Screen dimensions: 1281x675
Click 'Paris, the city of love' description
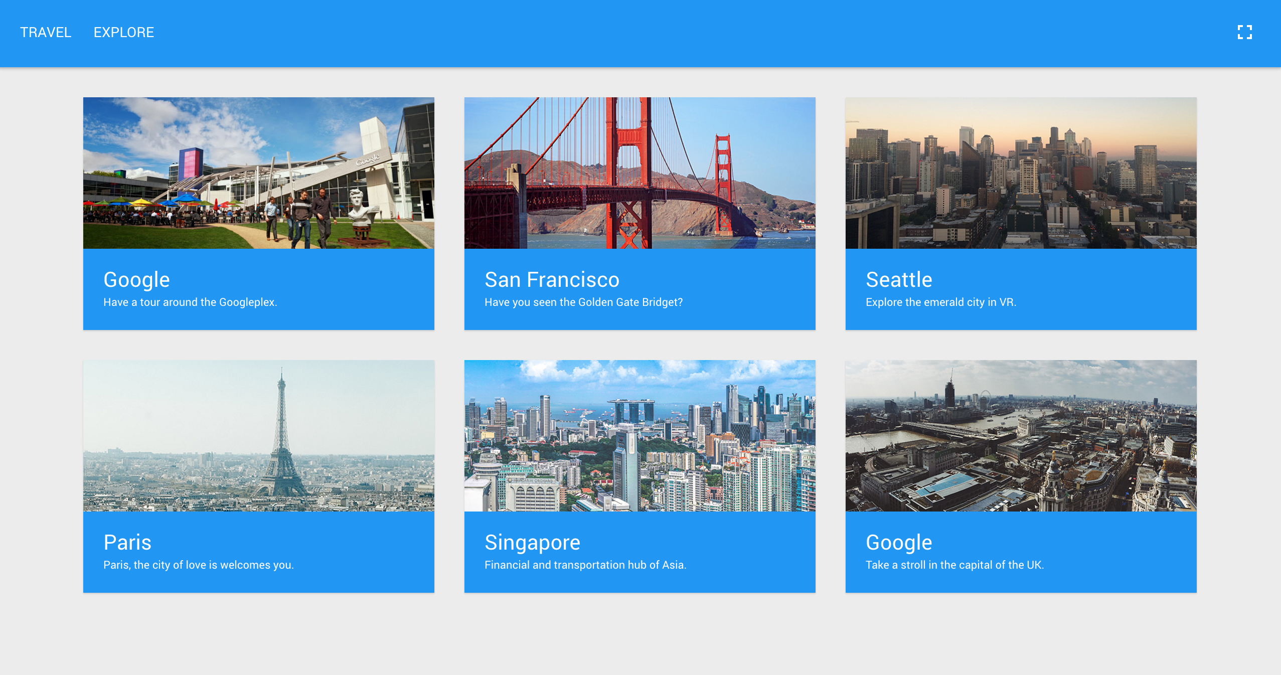coord(198,565)
